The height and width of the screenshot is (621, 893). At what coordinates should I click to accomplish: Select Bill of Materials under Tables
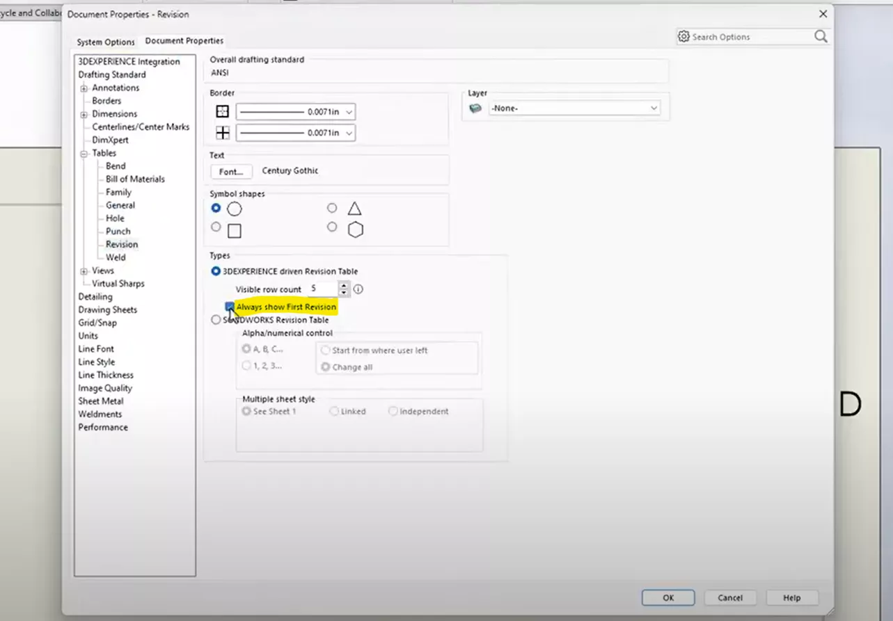(x=135, y=179)
